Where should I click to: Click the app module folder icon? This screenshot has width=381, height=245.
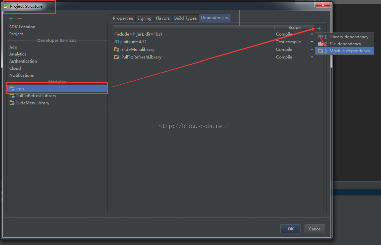click(x=12, y=89)
